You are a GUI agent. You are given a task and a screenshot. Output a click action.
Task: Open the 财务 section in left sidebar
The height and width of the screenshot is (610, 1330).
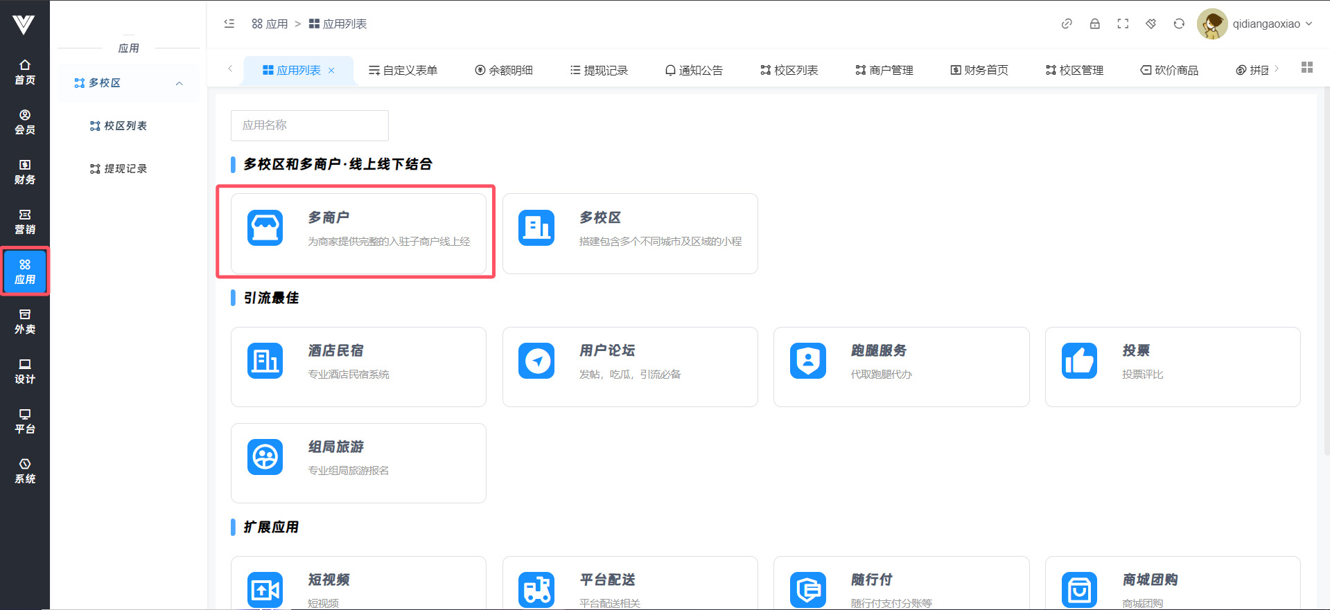25,172
